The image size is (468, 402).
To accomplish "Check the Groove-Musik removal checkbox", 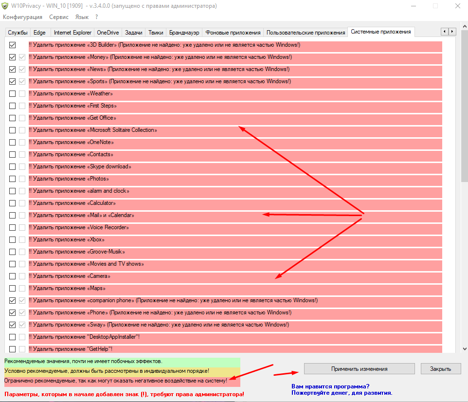I will (x=12, y=252).
